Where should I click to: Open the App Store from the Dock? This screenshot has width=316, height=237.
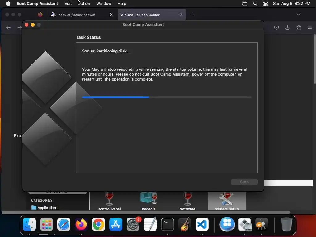[x=116, y=224]
